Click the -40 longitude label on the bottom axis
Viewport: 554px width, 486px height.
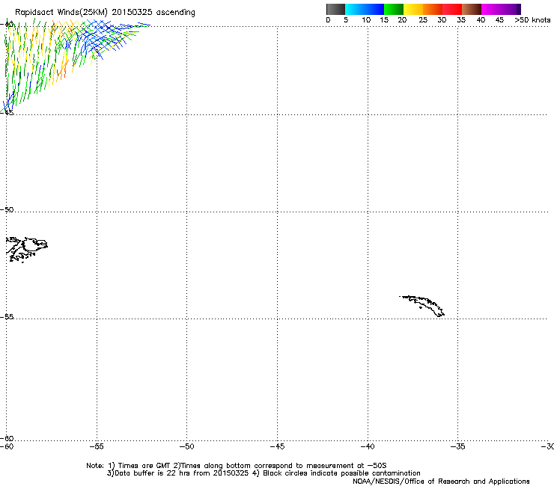click(x=368, y=446)
